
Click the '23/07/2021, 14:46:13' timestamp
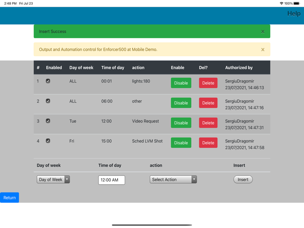pyautogui.click(x=245, y=88)
